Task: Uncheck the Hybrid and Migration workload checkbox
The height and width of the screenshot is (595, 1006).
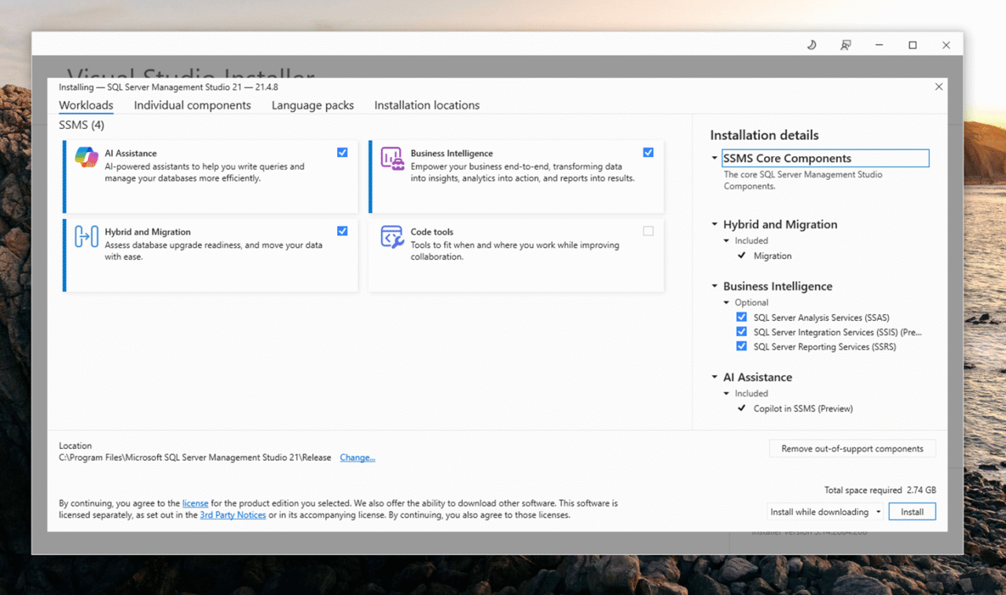Action: pos(342,231)
